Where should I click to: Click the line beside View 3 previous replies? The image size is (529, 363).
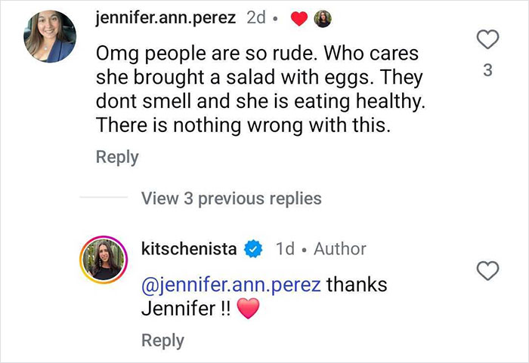coord(104,198)
